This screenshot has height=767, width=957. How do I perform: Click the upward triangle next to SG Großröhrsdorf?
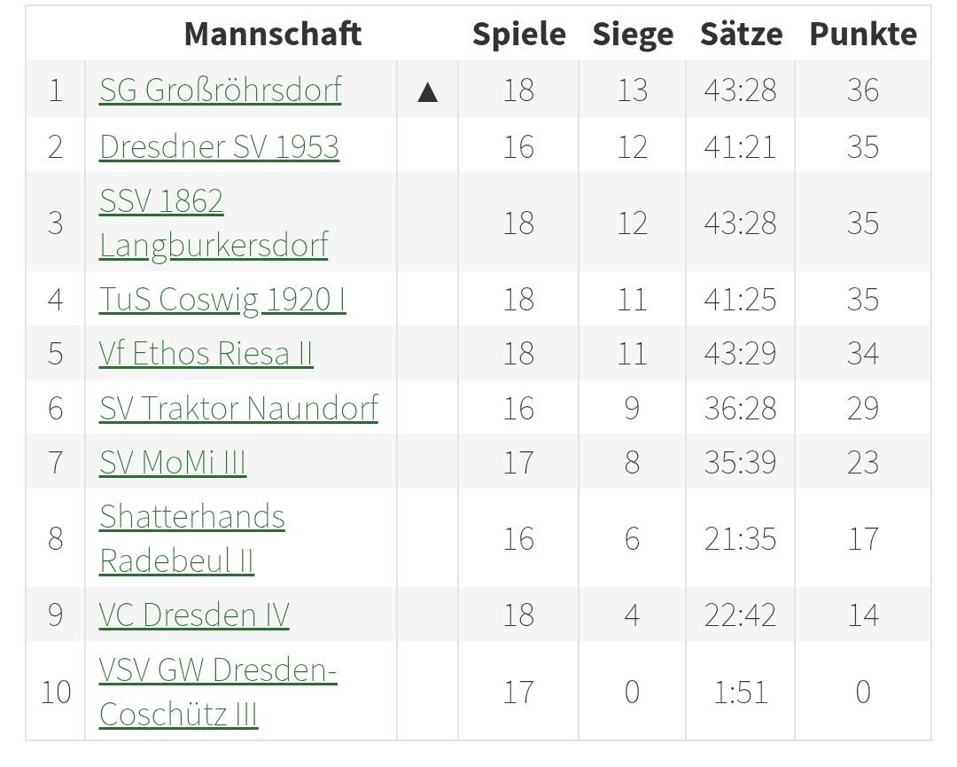(427, 90)
